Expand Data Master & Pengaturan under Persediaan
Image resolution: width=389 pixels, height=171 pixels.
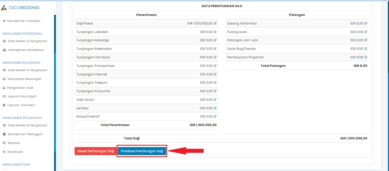click(27, 41)
